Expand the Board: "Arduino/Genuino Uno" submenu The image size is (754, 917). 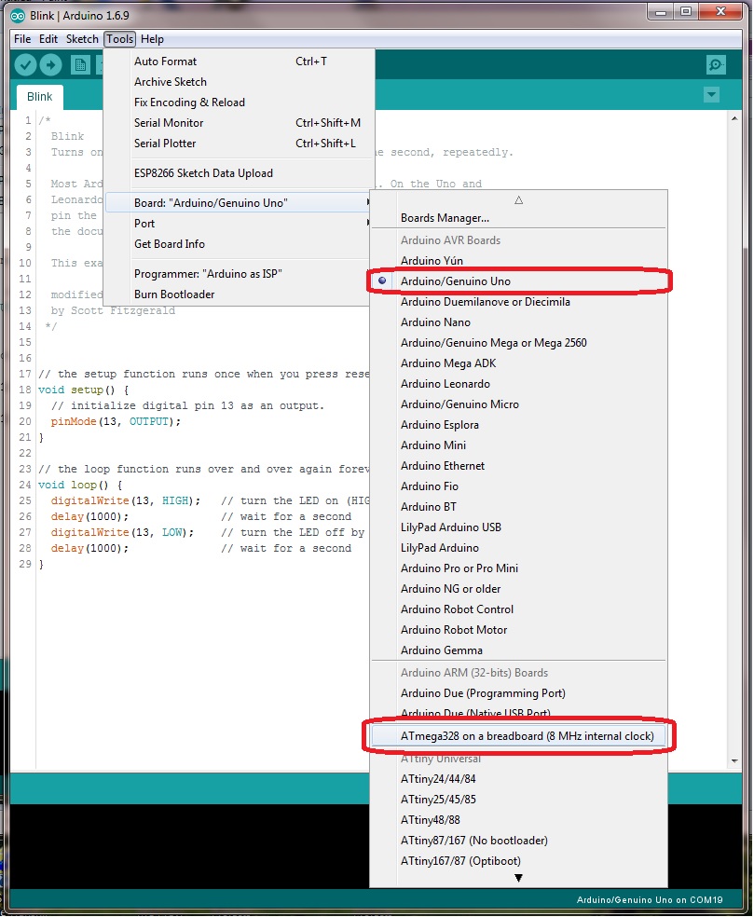[x=239, y=203]
